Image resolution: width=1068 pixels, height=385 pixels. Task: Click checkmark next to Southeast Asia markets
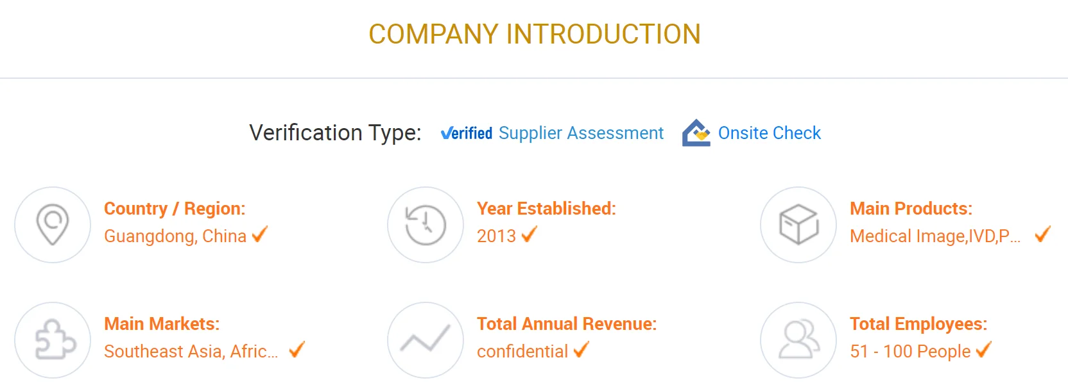[x=297, y=350]
